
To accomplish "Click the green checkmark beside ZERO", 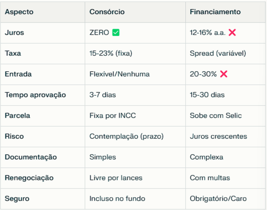I will (116, 33).
